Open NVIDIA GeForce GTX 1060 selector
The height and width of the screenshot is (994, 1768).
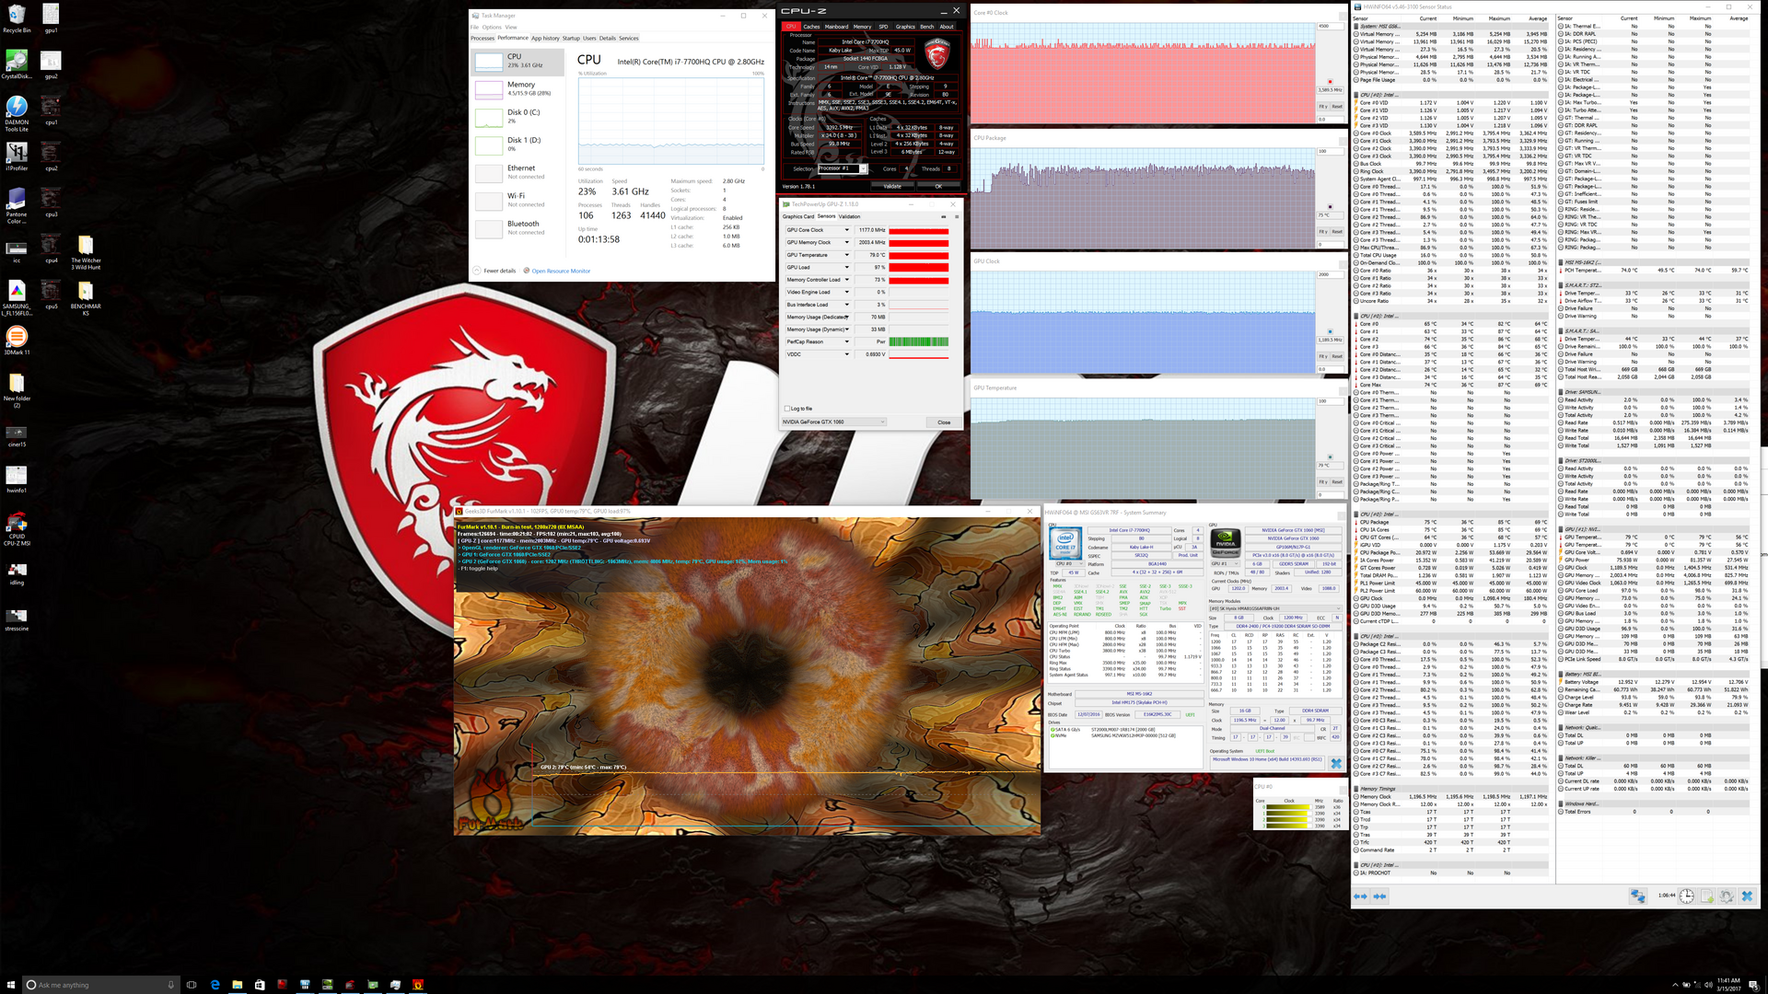pyautogui.click(x=833, y=422)
